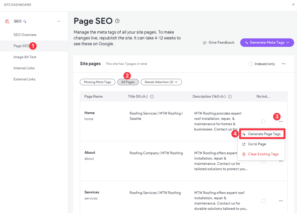This screenshot has height=213, width=297.
Task: Open the Site pages more options menu
Action: point(283,64)
